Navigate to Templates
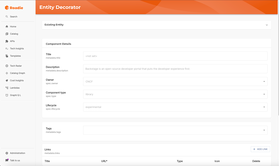 pos(15,56)
